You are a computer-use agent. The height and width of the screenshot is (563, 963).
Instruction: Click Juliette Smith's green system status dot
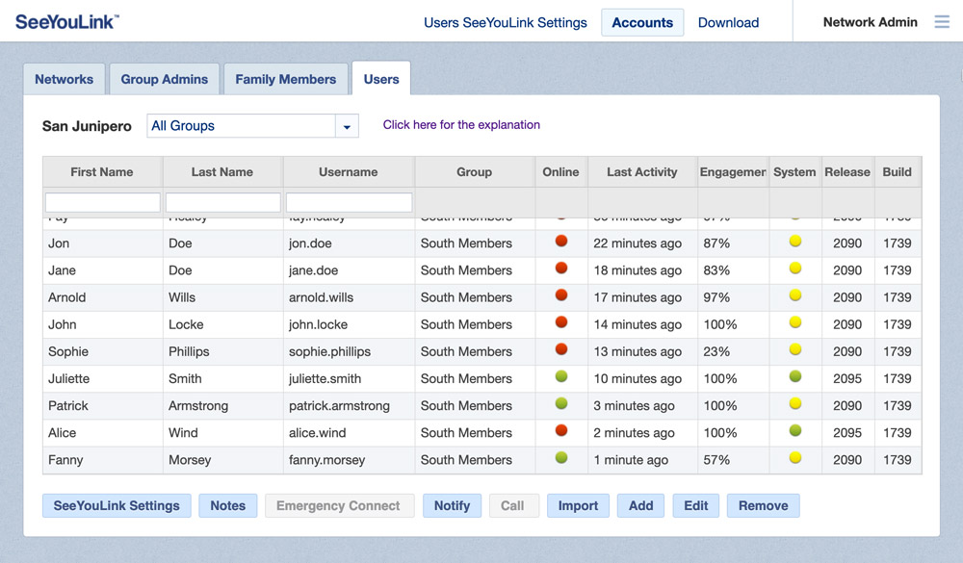click(x=795, y=376)
